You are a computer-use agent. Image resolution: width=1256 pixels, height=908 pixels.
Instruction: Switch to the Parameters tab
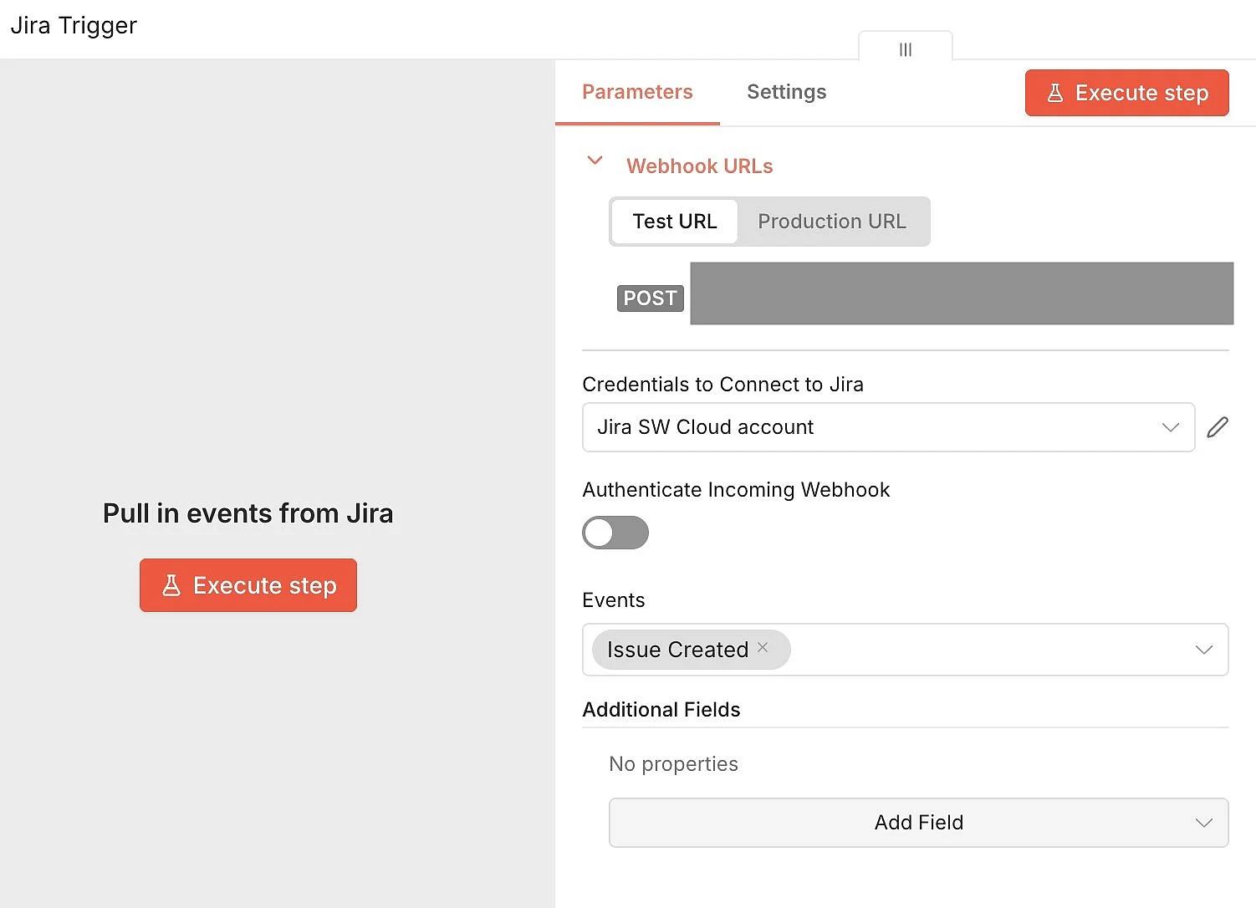coord(637,92)
